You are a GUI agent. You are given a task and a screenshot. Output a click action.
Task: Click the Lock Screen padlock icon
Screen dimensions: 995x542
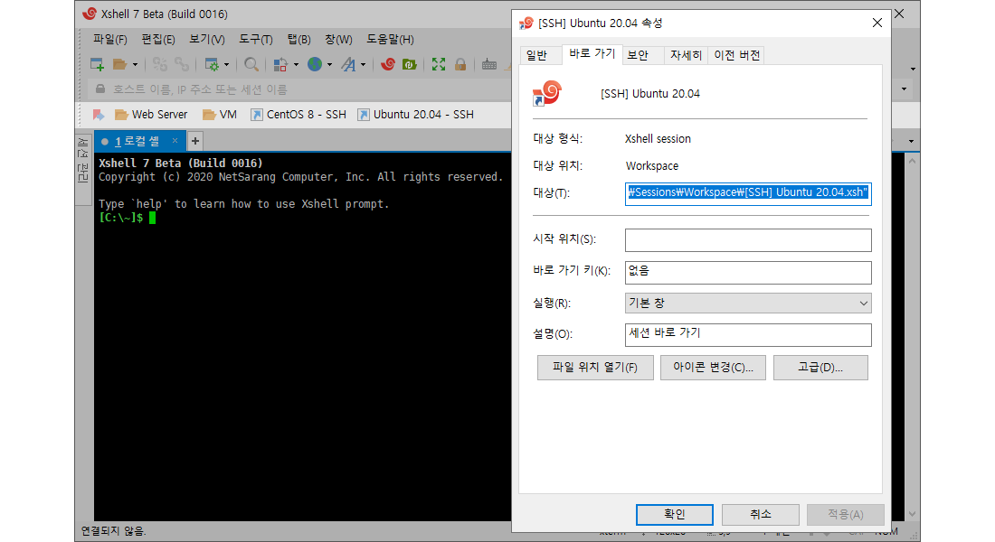(460, 64)
